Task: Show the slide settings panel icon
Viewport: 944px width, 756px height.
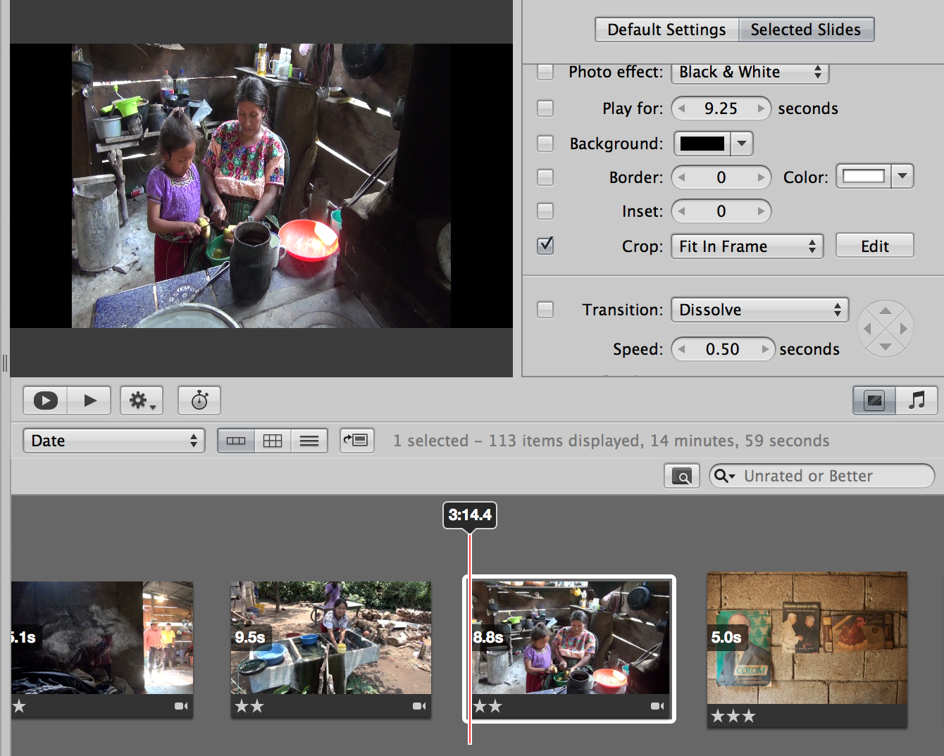Action: click(x=874, y=401)
